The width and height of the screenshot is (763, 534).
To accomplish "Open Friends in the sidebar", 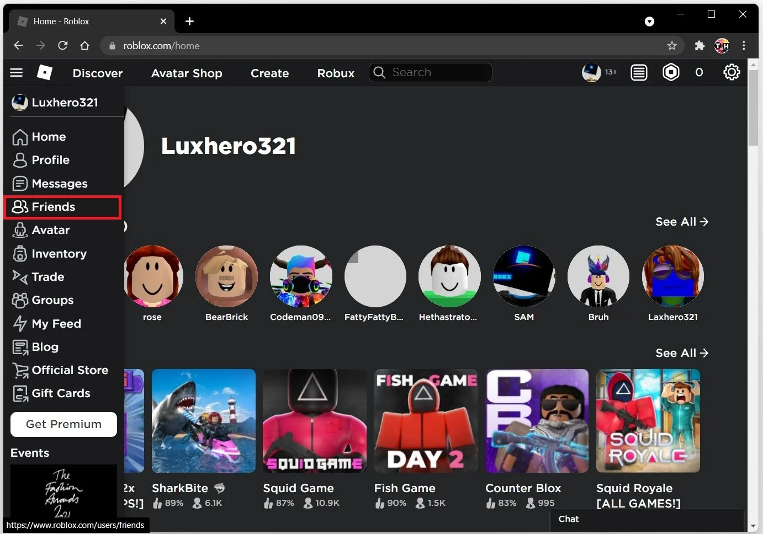I will click(x=62, y=207).
